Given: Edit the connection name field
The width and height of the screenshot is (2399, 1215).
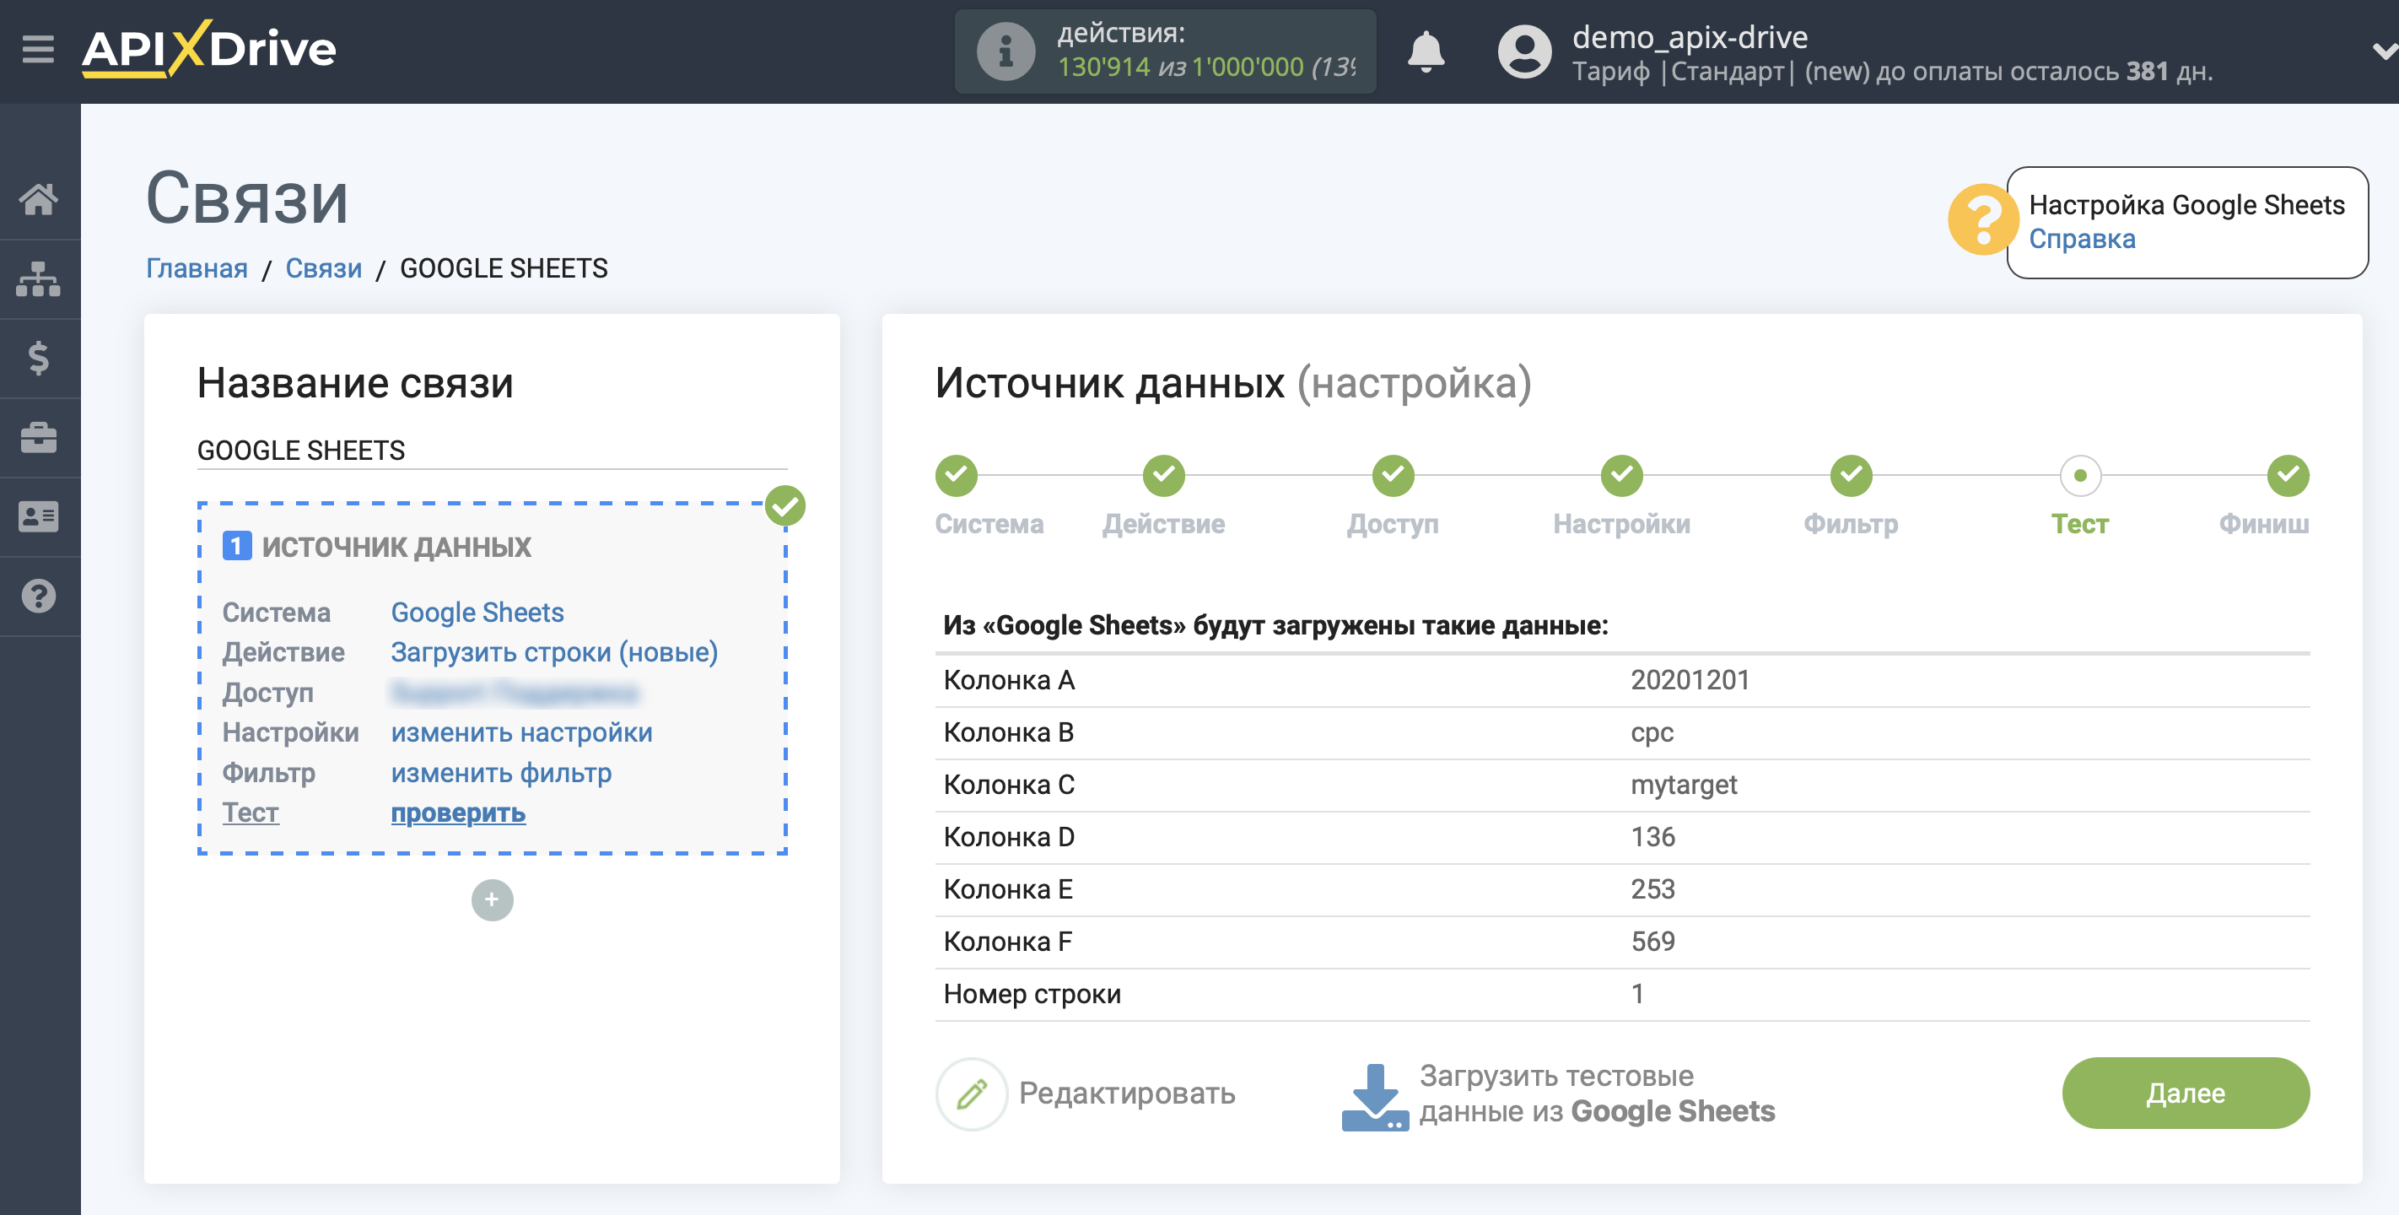Looking at the screenshot, I should click(x=492, y=450).
